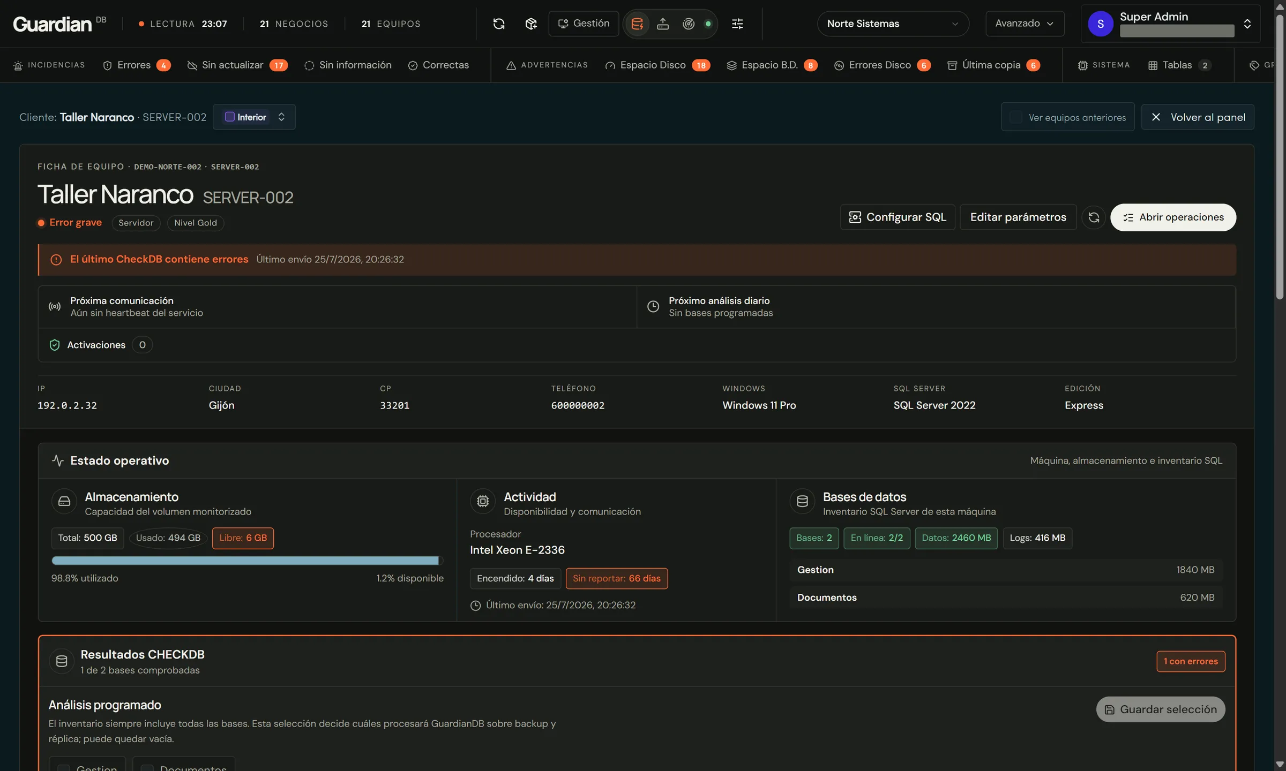Image resolution: width=1286 pixels, height=771 pixels.
Task: Click the Resultados CHECKDB database icon
Action: pyautogui.click(x=62, y=661)
